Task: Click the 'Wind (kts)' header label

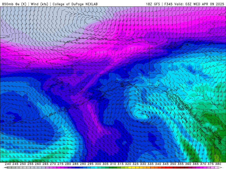Action: [x=39, y=4]
